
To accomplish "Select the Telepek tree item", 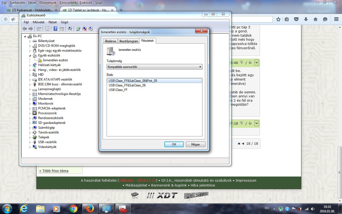I will click(x=44, y=137).
